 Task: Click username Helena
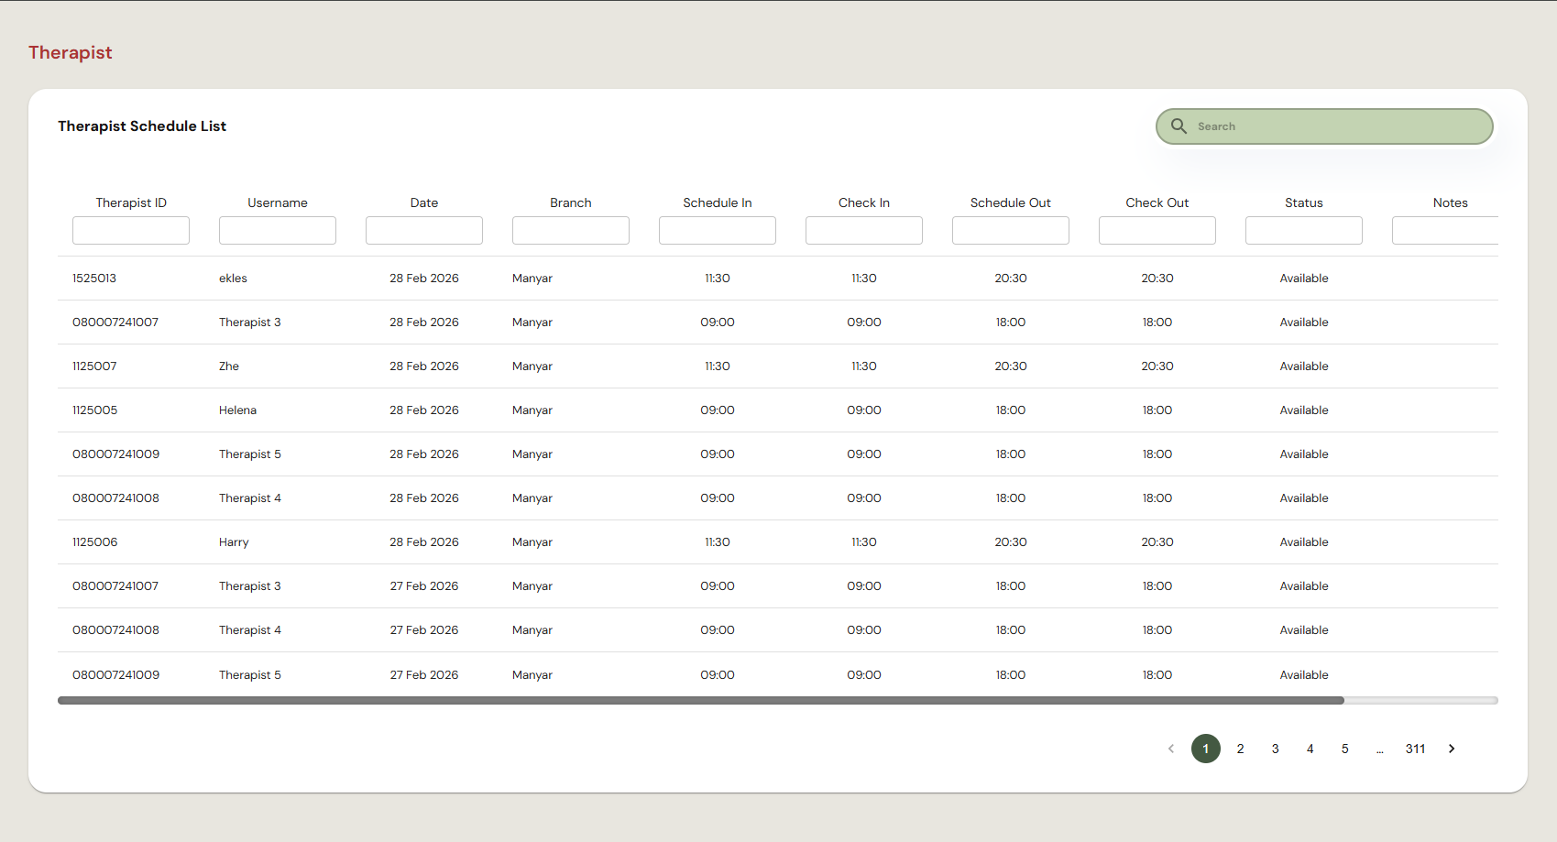(237, 410)
